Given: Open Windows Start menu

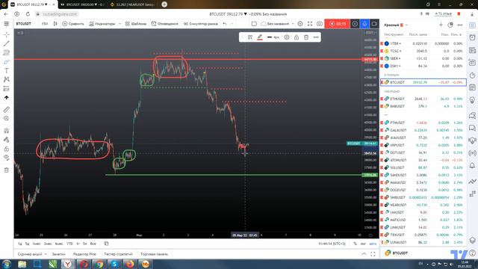Looking at the screenshot, I should [x=7, y=264].
